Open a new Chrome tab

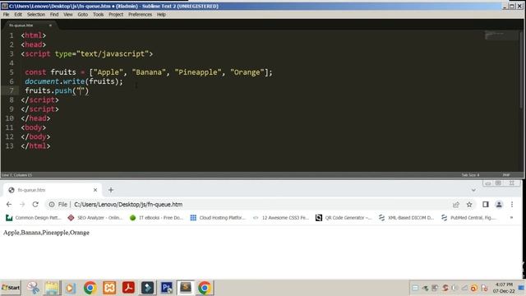pos(111,190)
